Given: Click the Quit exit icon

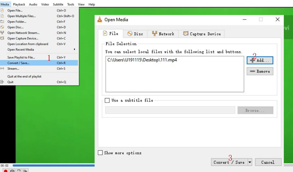Looking at the screenshot, I should tap(2, 82).
